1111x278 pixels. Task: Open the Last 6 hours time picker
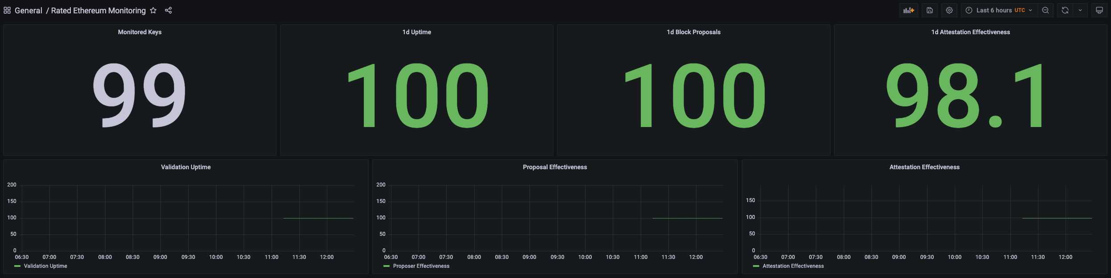coord(999,10)
